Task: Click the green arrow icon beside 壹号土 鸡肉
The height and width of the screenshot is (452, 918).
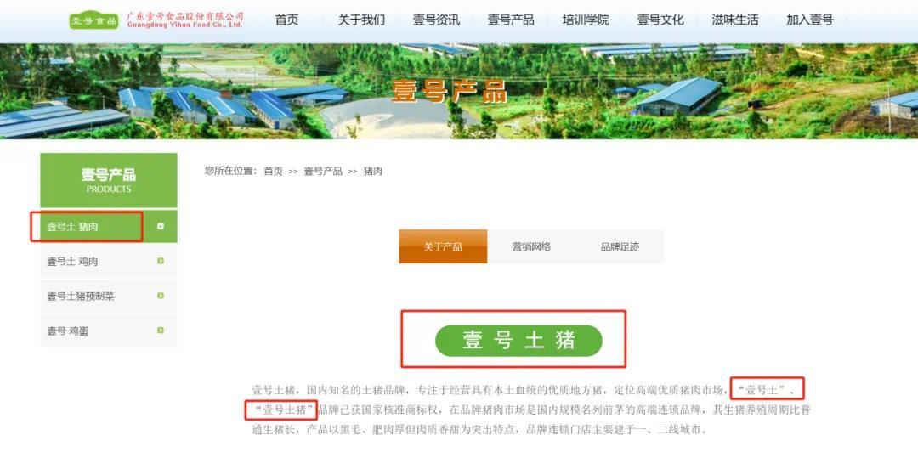Action: (161, 261)
